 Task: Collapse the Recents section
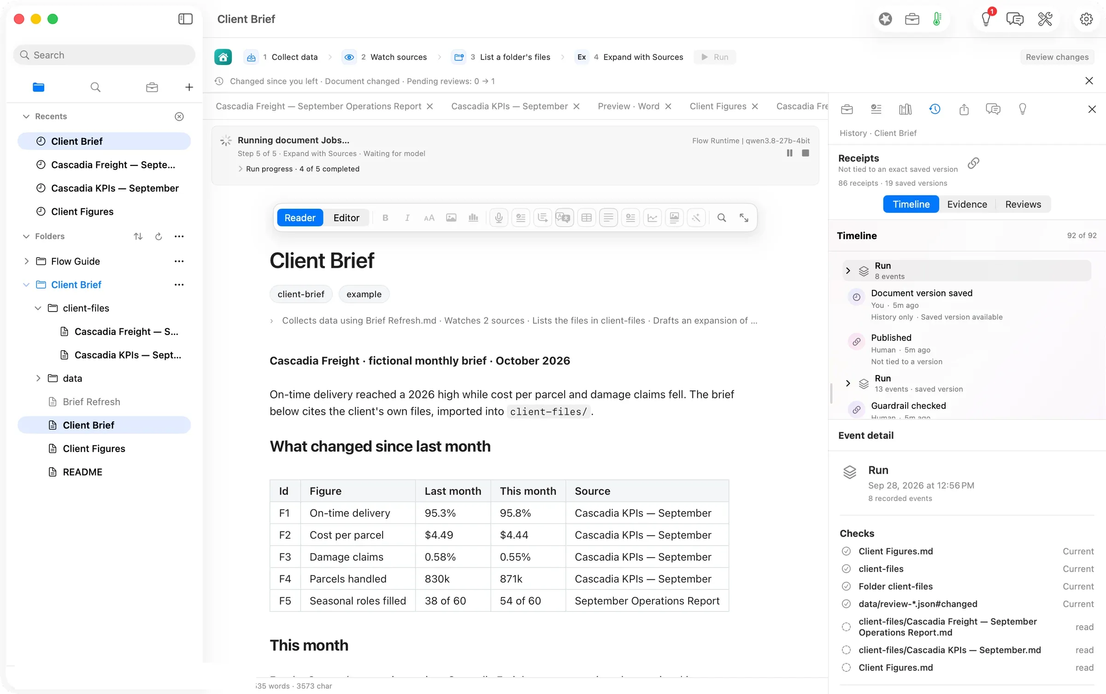click(26, 117)
